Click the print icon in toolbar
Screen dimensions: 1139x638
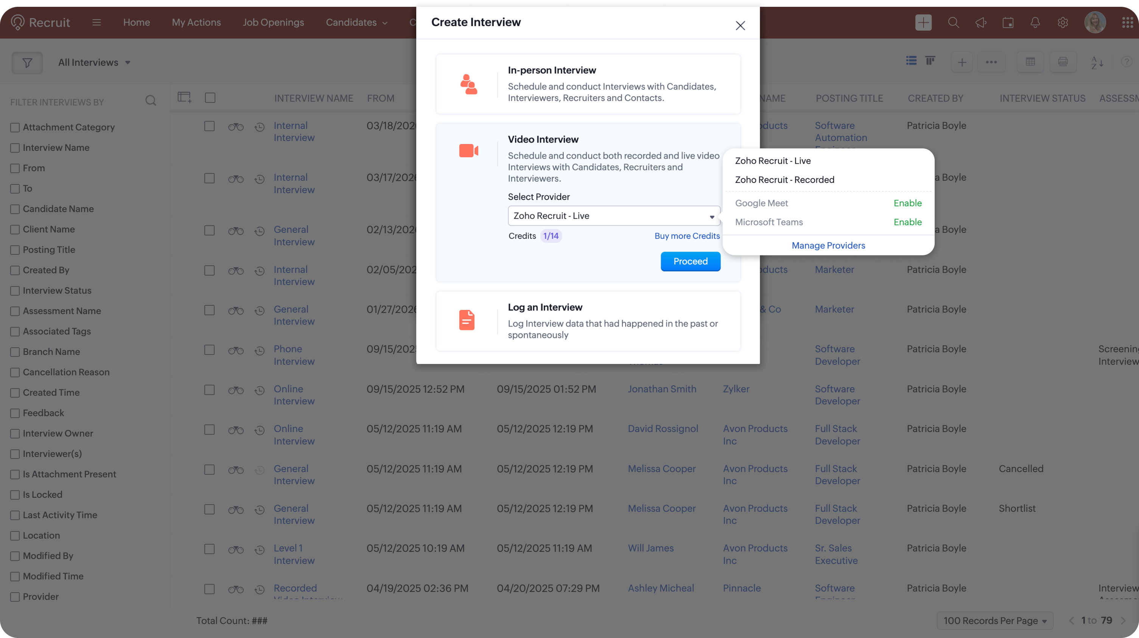tap(1063, 62)
